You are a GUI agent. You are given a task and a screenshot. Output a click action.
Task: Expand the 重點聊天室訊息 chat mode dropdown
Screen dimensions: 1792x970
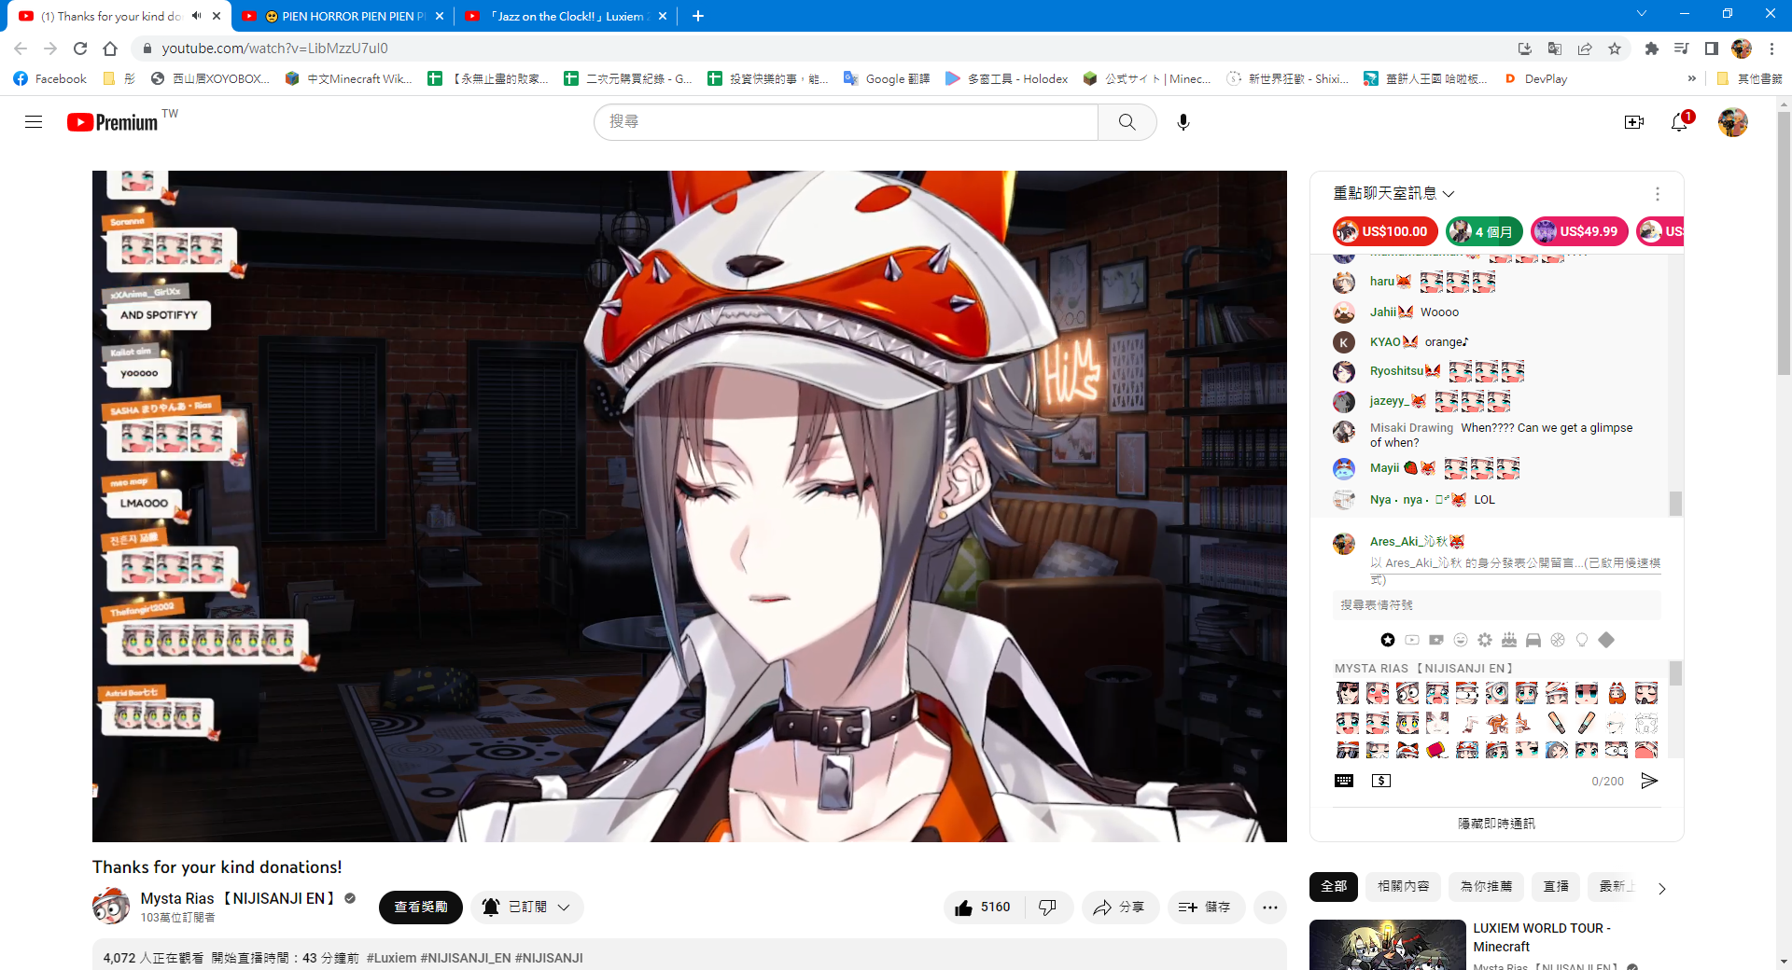1393,194
